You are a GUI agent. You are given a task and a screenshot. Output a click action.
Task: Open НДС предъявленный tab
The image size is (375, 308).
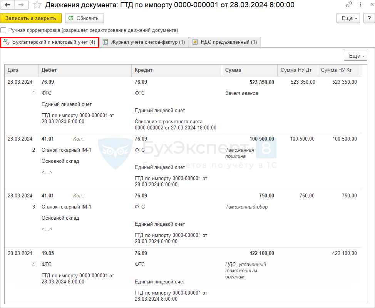tap(225, 42)
